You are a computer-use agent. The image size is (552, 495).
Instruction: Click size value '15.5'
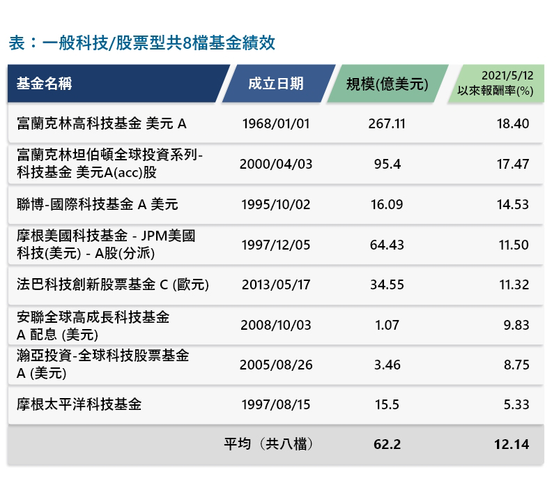click(387, 405)
